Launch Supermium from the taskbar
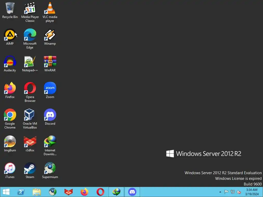The width and height of the screenshot is (263, 197). (x=53, y=192)
